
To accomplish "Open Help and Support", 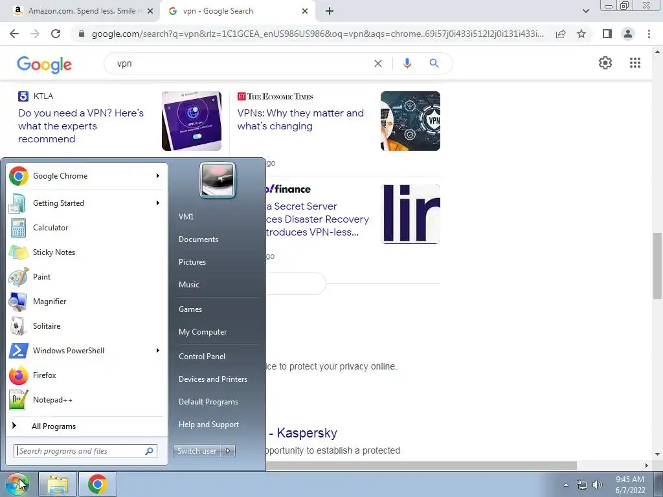I will [x=208, y=425].
